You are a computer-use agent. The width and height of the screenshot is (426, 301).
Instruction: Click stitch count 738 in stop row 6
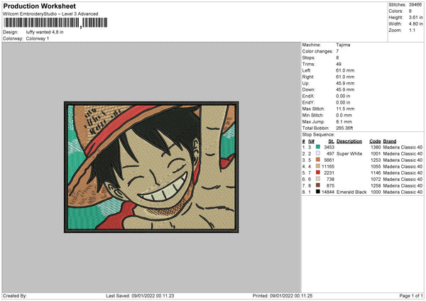tap(330, 179)
